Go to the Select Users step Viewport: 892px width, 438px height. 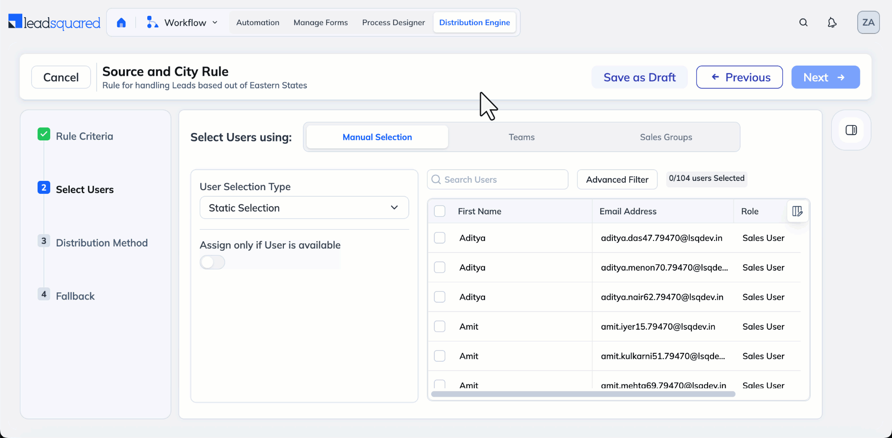pos(85,190)
